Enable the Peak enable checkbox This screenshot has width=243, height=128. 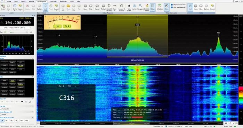click(x=1, y=109)
